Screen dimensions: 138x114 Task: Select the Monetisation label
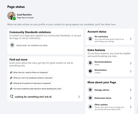pos(101,70)
